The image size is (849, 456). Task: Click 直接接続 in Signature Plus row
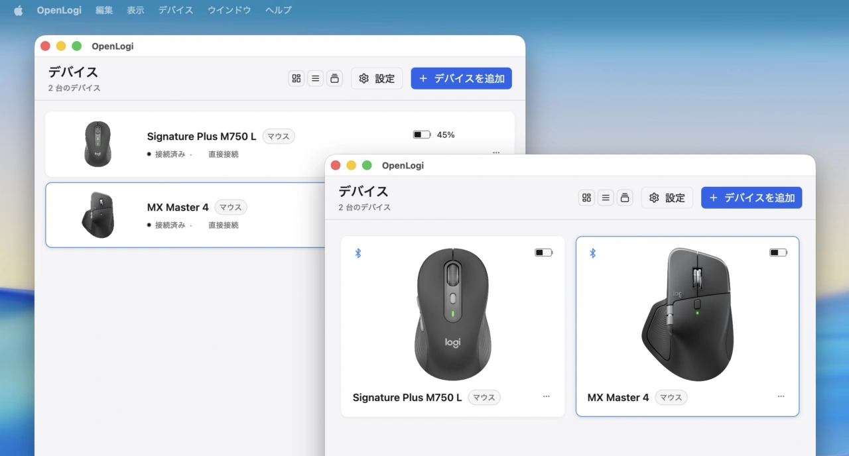pos(224,154)
